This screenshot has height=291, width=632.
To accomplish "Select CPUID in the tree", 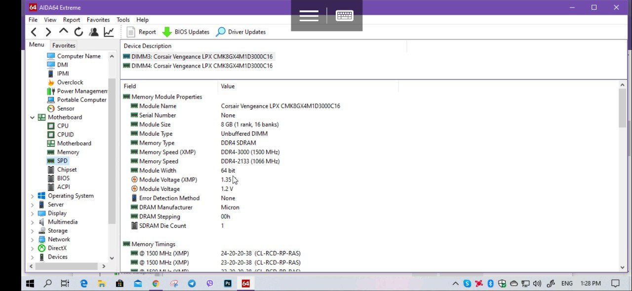I will coord(60,135).
